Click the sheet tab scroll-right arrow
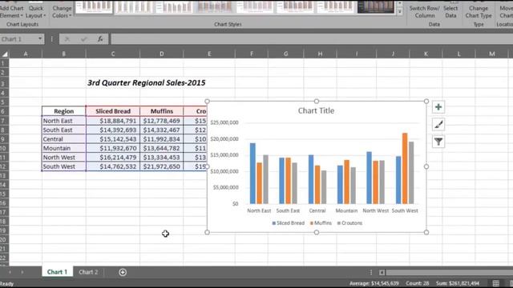The image size is (513, 288). click(x=22, y=272)
